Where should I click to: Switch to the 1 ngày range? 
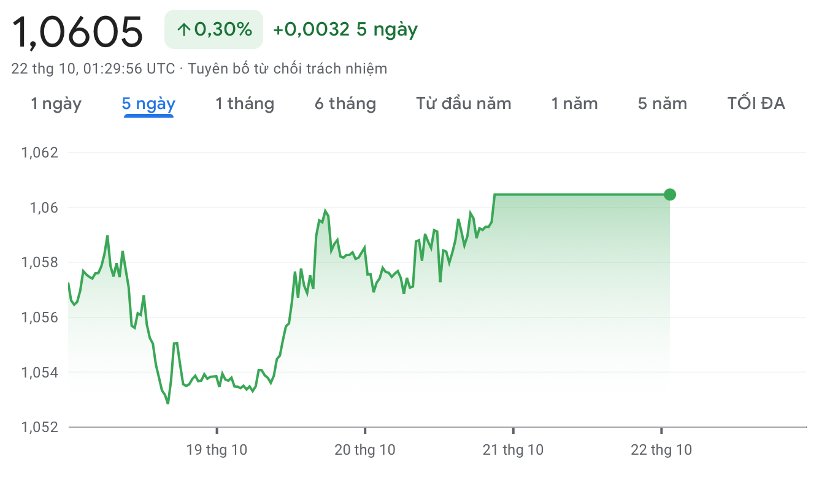coord(56,104)
